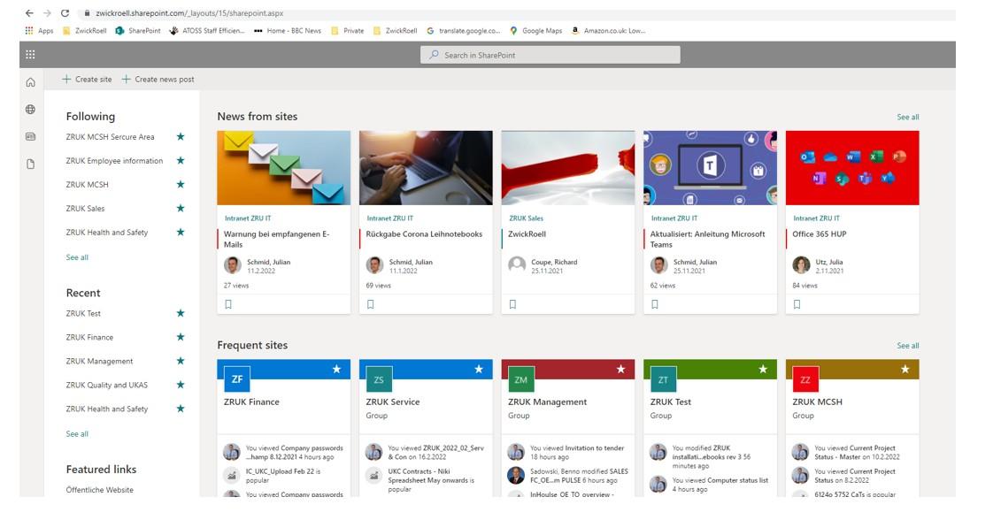Open red Office apps thumbnail

pyautogui.click(x=852, y=168)
